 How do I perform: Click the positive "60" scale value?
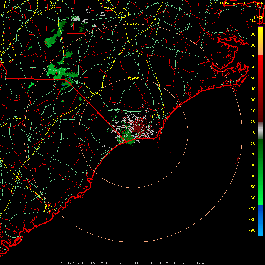pos(253,67)
